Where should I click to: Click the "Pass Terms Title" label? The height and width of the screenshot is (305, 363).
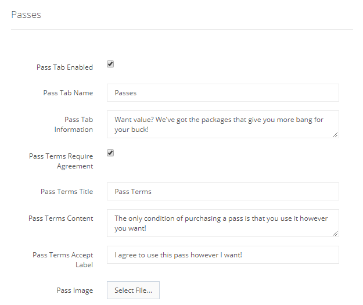(x=67, y=192)
